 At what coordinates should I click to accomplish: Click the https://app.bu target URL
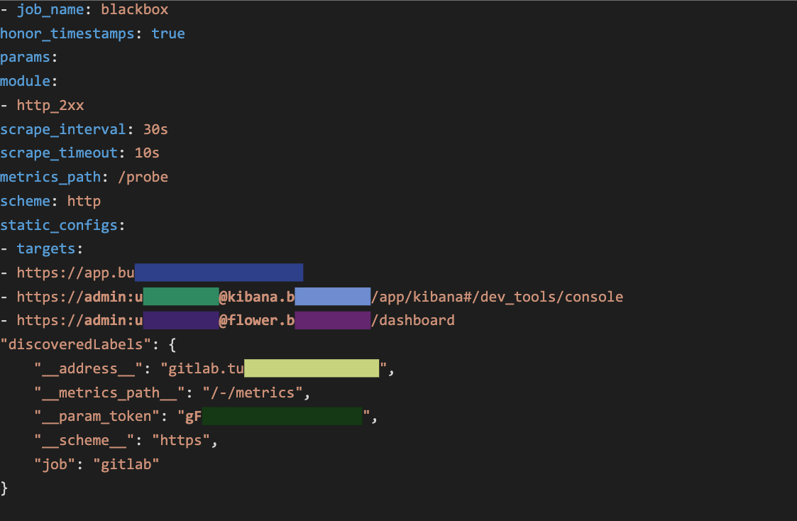[x=75, y=273]
